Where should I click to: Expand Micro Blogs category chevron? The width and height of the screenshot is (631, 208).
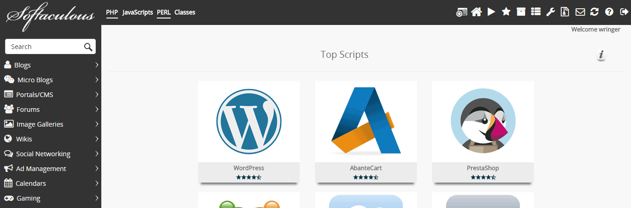pyautogui.click(x=97, y=80)
